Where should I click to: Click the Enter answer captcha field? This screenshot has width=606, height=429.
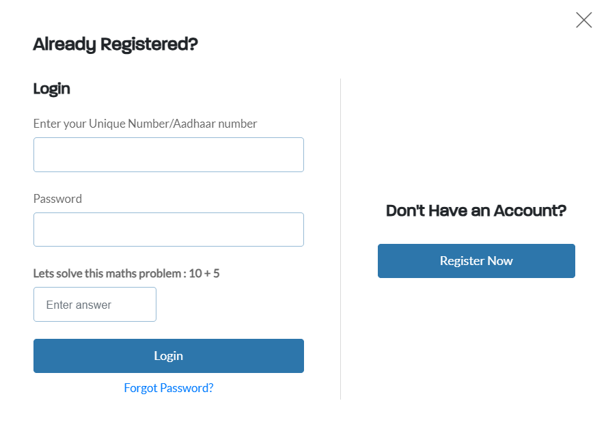[95, 305]
